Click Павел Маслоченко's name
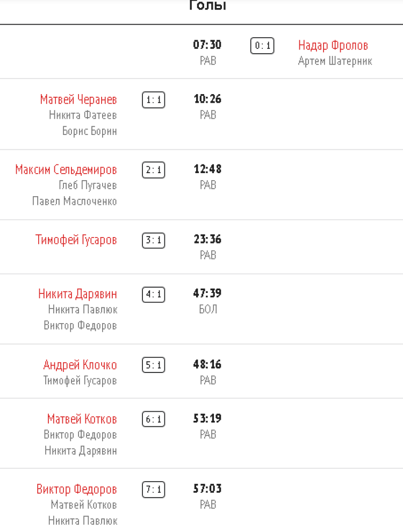 [x=75, y=202]
